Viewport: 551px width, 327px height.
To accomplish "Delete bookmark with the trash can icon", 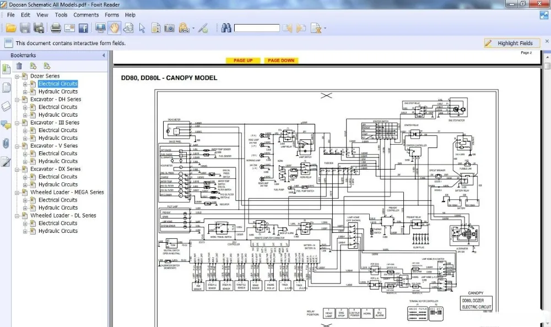I will point(19,66).
